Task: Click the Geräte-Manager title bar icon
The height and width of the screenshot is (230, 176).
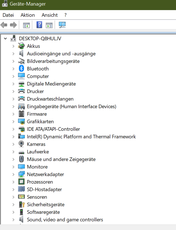Action: click(4, 4)
